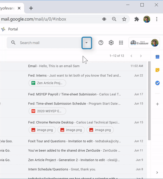Open Chrome profile avatar

click(x=147, y=19)
